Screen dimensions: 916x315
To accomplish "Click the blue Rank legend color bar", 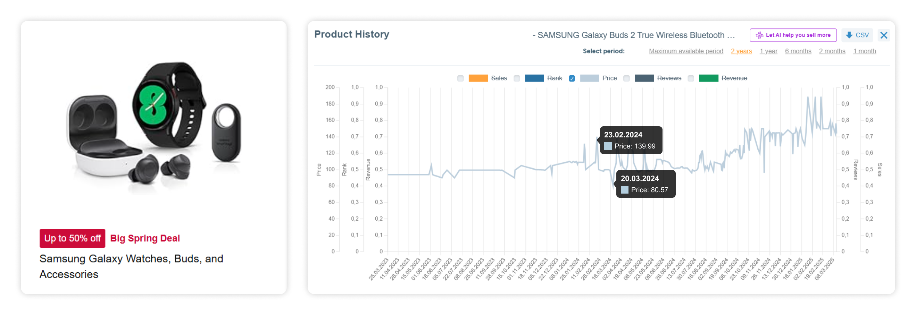I will pos(535,78).
